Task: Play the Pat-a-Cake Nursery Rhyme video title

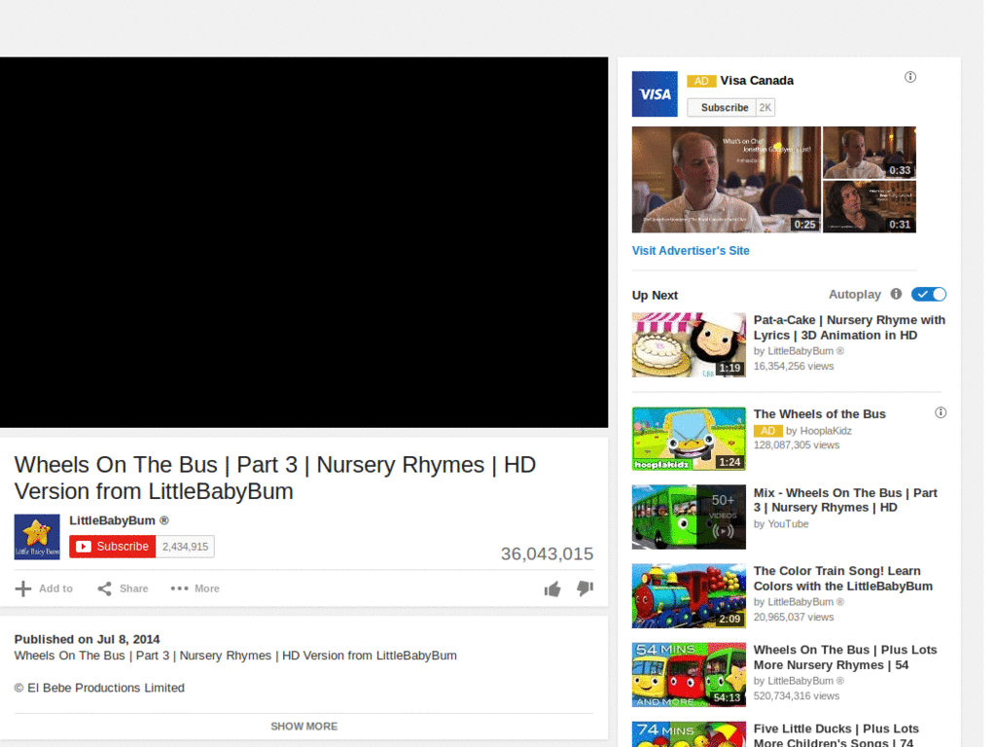Action: coord(849,328)
